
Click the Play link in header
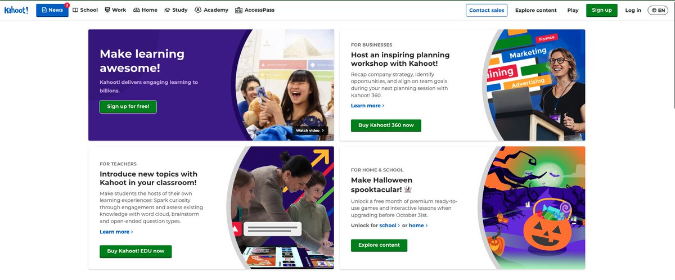pos(573,10)
